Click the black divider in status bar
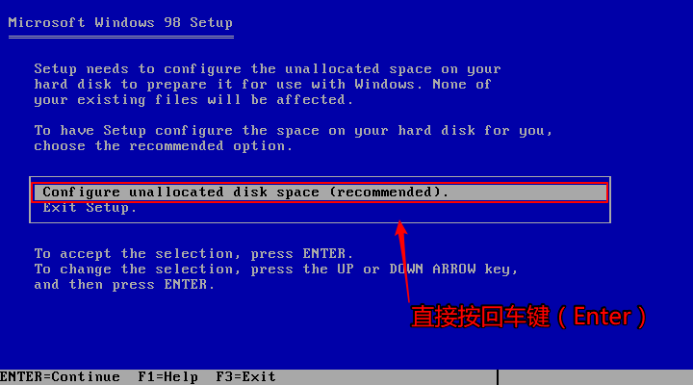 (x=498, y=377)
